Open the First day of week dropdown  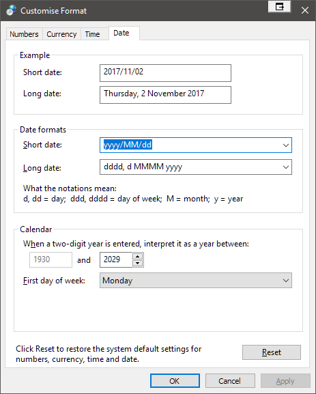[x=196, y=281]
